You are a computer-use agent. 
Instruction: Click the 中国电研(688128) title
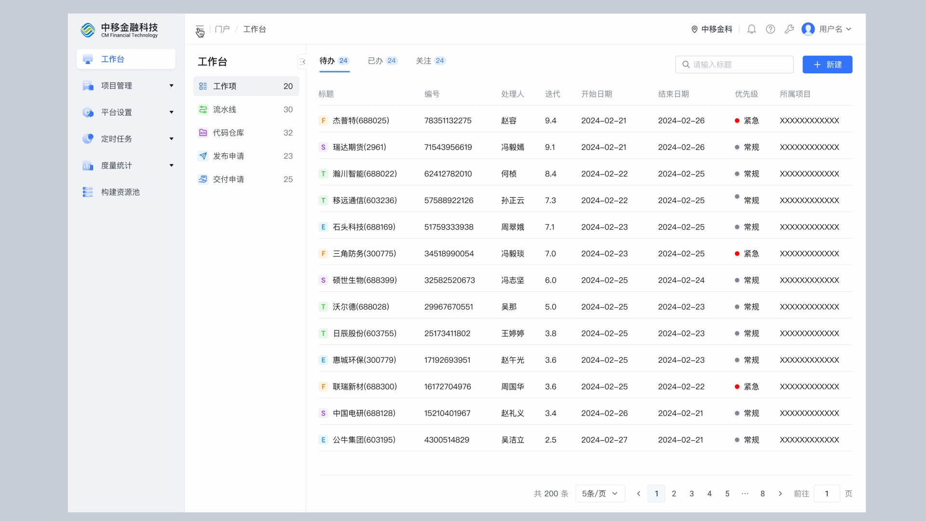coord(364,413)
